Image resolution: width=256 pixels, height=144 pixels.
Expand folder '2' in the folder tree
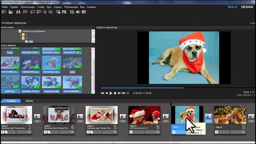pyautogui.click(x=20, y=38)
